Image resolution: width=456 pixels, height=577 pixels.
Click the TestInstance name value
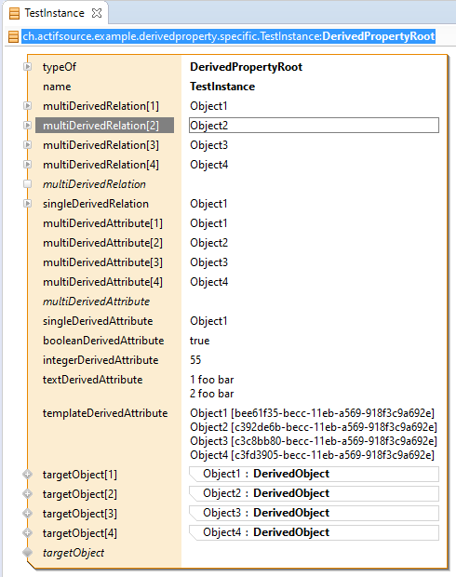tap(222, 87)
